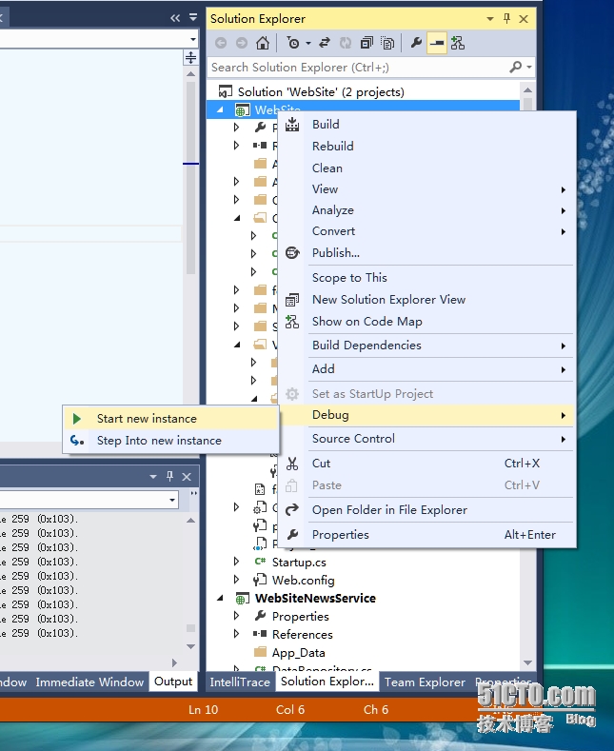Switch to Immediate Window tab
This screenshot has width=614, height=751.
point(89,682)
